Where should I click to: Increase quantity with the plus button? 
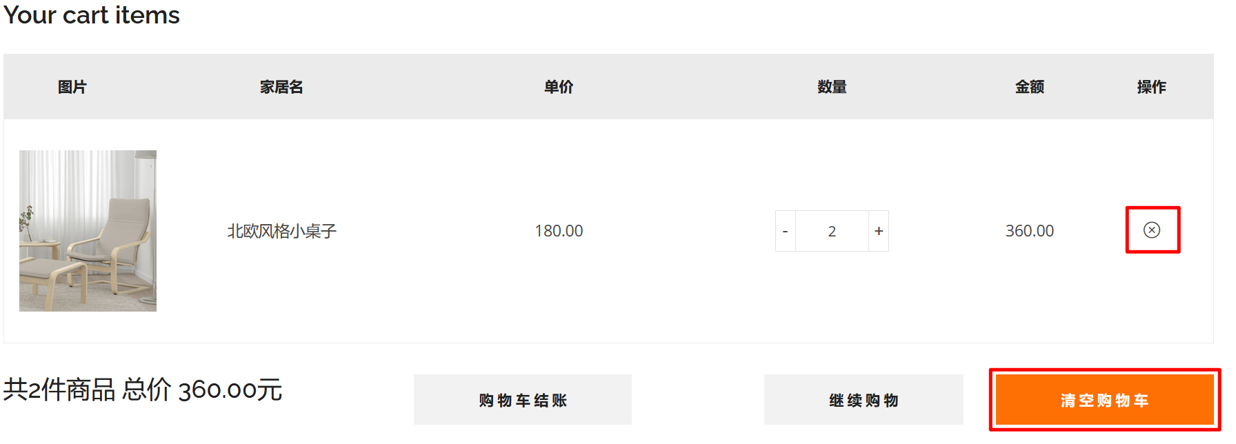(x=879, y=231)
